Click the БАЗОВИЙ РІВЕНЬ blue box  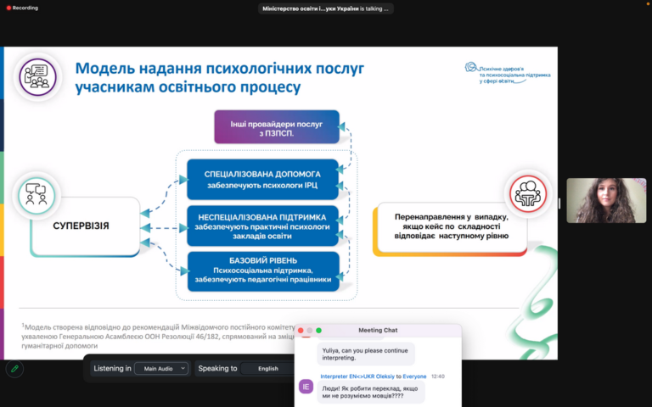click(x=261, y=271)
